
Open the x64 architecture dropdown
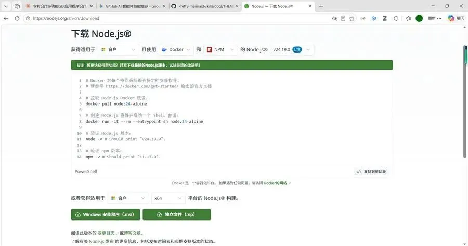pos(168,198)
